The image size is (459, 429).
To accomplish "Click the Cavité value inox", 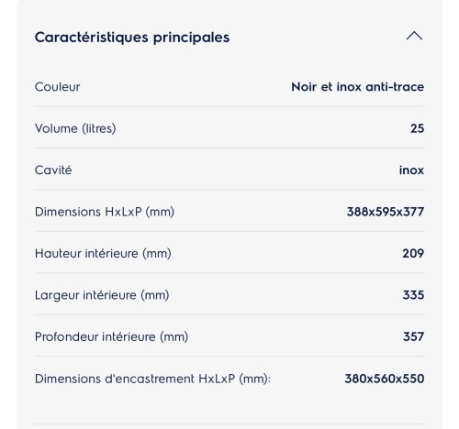I will (x=411, y=170).
